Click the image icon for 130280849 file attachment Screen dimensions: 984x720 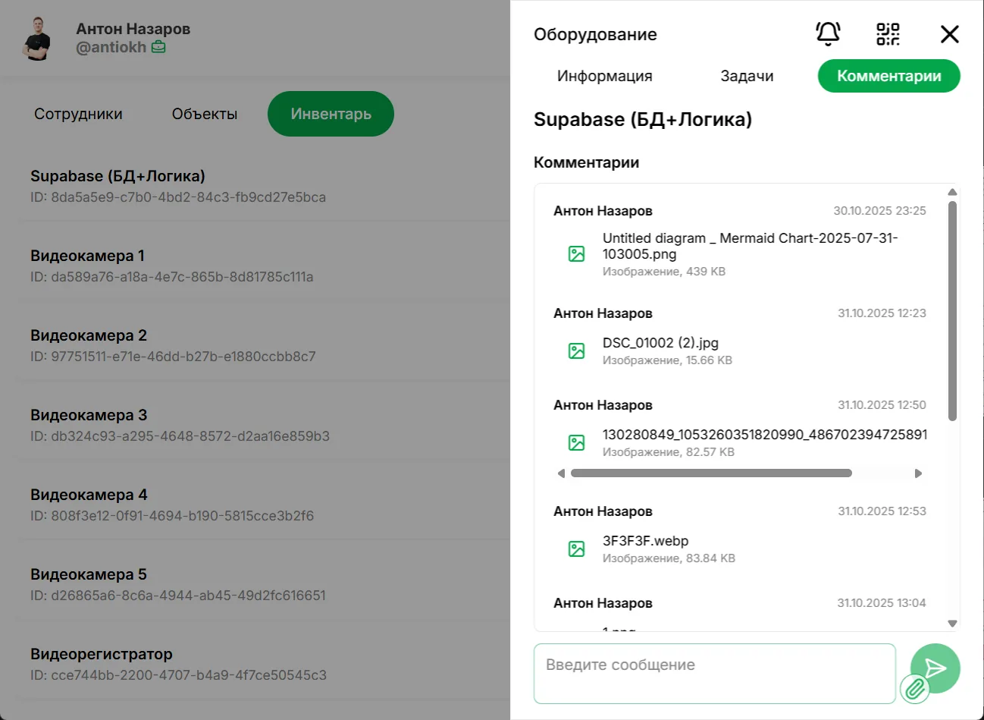(576, 442)
